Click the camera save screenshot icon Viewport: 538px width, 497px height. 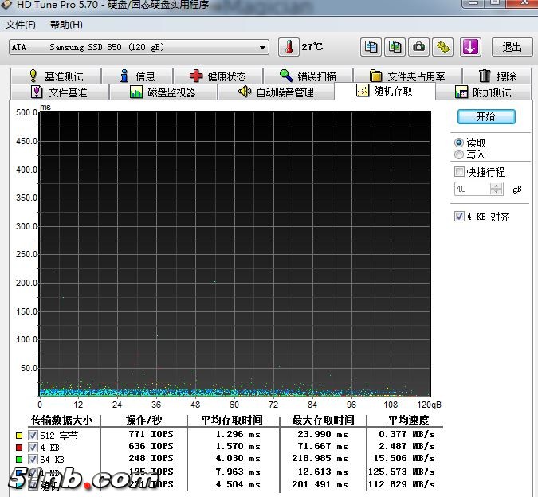(418, 47)
